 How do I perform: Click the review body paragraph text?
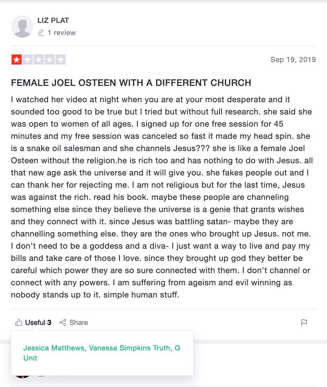coord(161,197)
